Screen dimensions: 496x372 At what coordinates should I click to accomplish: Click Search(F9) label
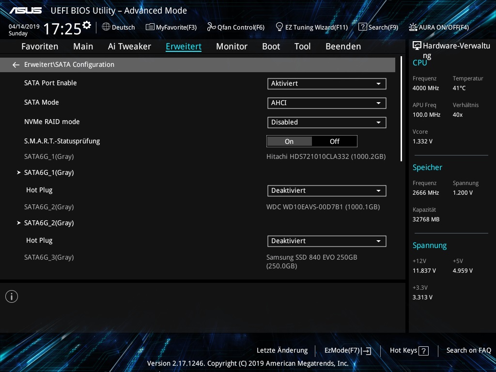[x=383, y=27]
